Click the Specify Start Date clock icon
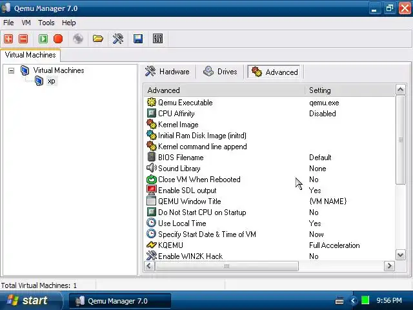This screenshot has height=310, width=413. 152,234
